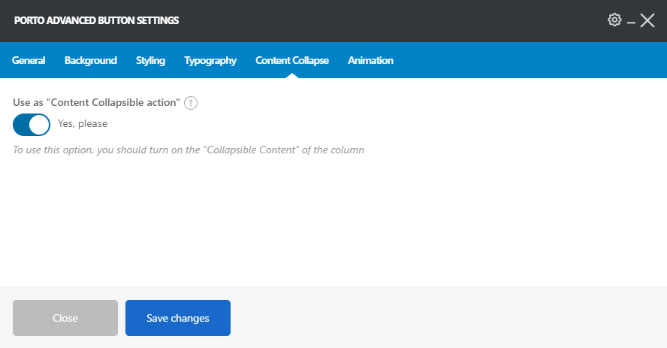Click empty footer area right of Save changes
Viewport: 667px width, 348px height.
click(451, 318)
